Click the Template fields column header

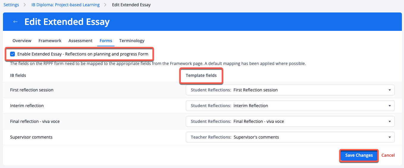(201, 75)
